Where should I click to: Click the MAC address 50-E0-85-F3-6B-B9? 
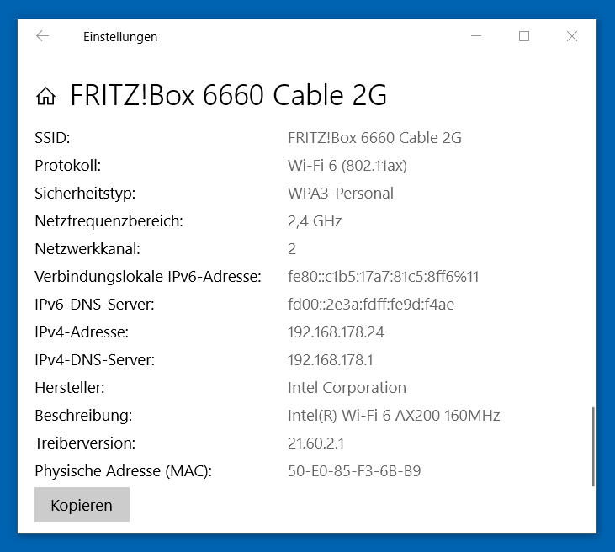click(x=354, y=471)
